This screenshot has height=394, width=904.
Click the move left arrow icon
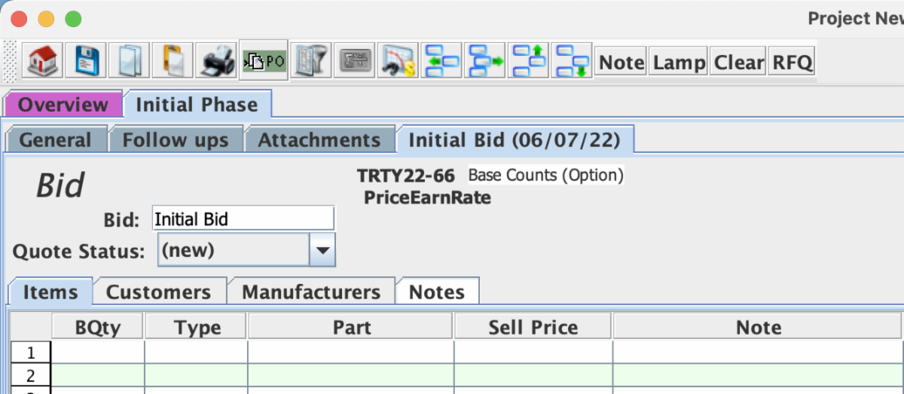click(441, 61)
